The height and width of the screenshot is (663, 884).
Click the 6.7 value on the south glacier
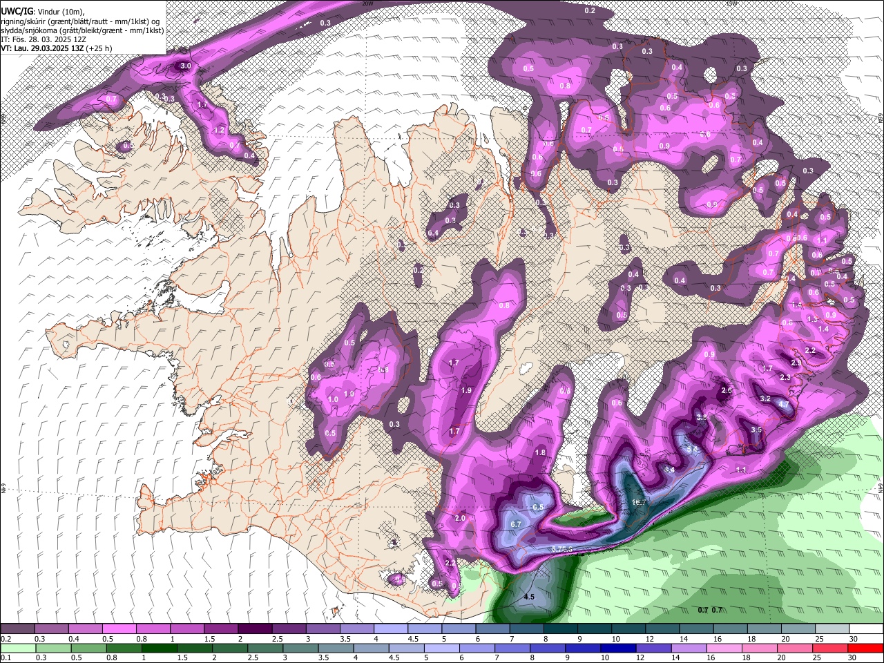(515, 524)
